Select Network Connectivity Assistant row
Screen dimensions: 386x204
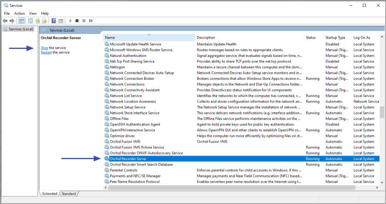coord(241,90)
